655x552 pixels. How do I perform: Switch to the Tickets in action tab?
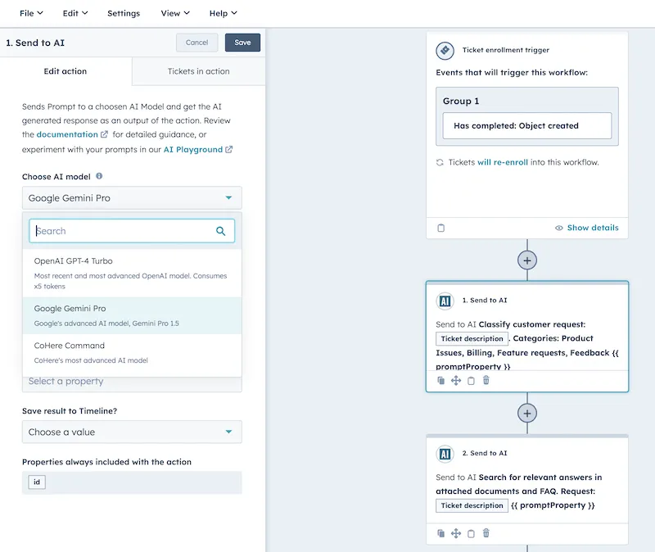[x=198, y=71]
